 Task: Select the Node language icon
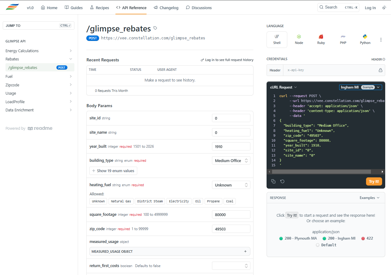coord(299,40)
